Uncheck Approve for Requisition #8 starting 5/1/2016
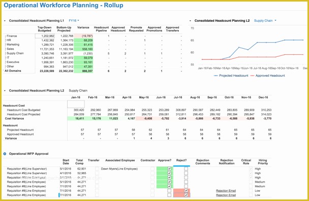Screen dimensions: 309x201 click(169, 182)
